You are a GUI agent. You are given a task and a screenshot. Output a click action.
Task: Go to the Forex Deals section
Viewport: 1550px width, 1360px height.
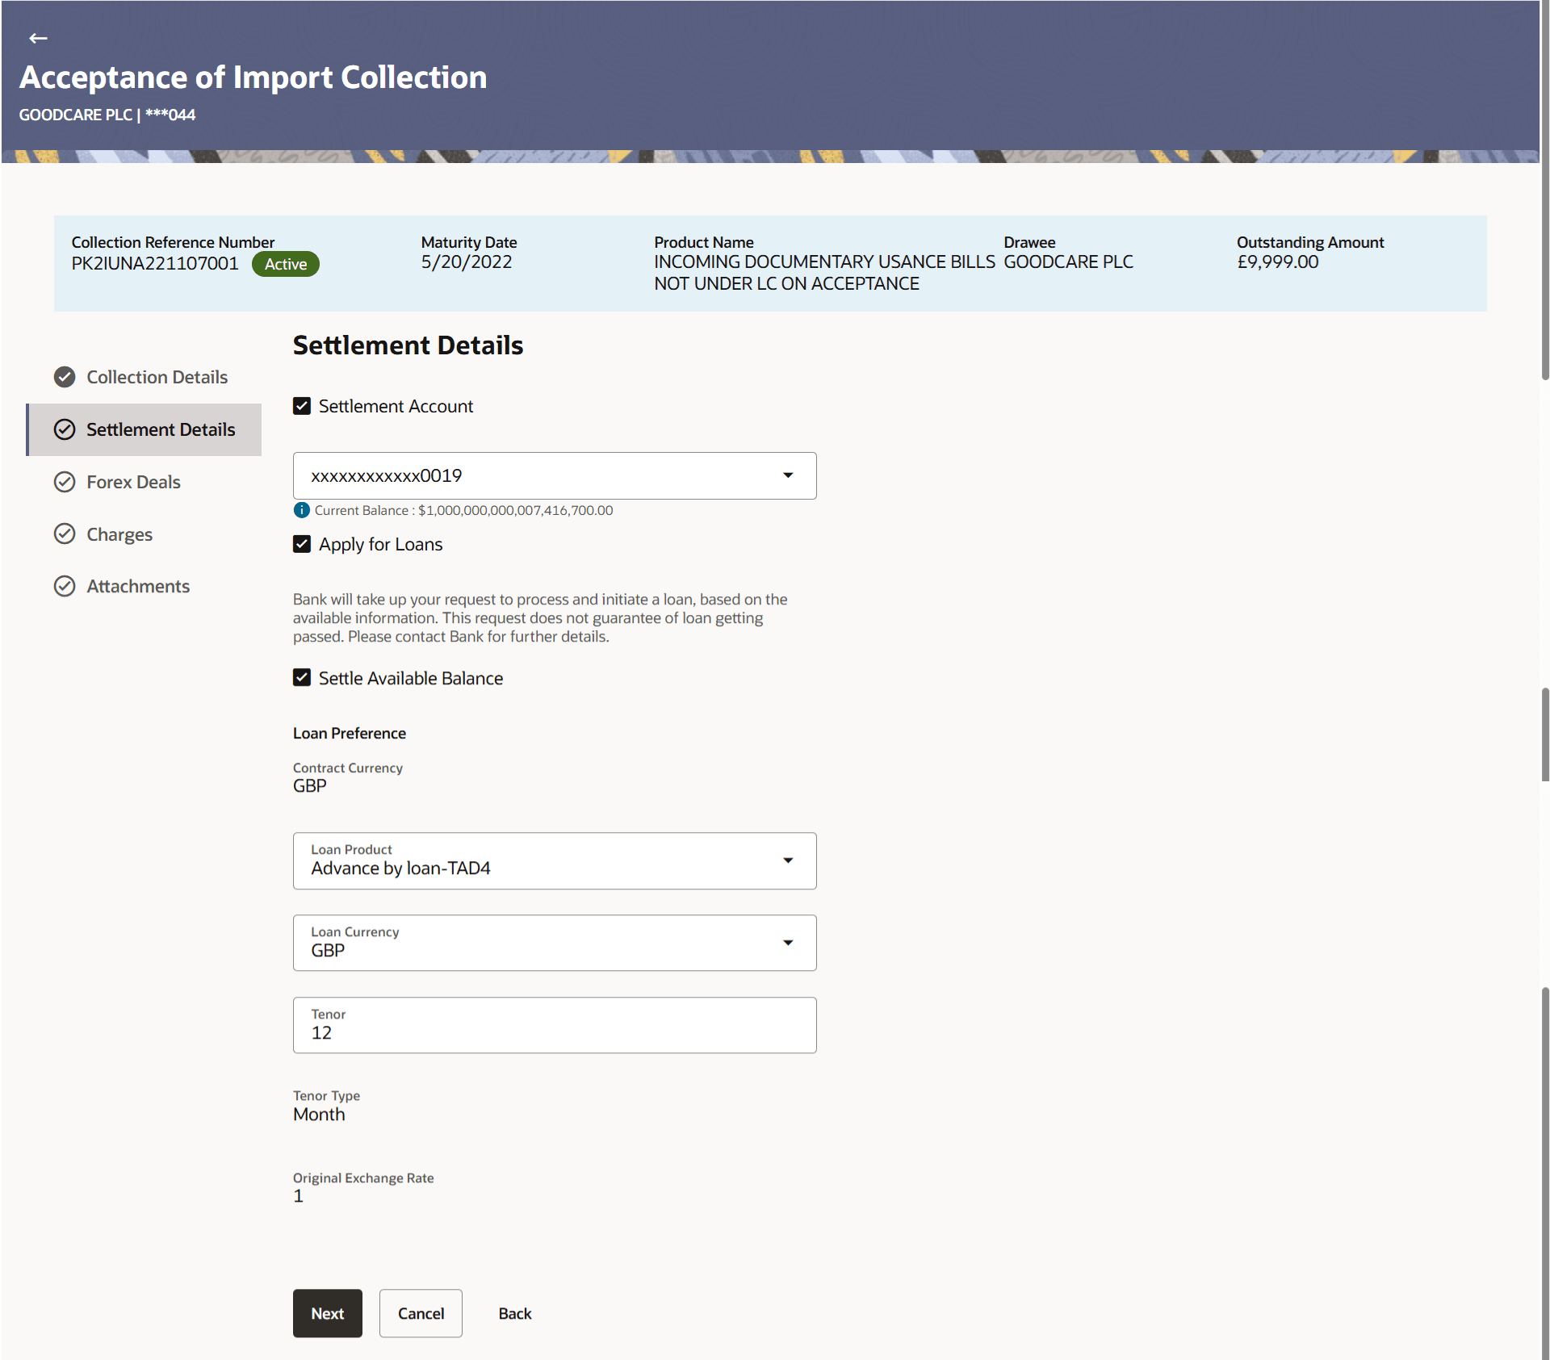click(x=133, y=482)
